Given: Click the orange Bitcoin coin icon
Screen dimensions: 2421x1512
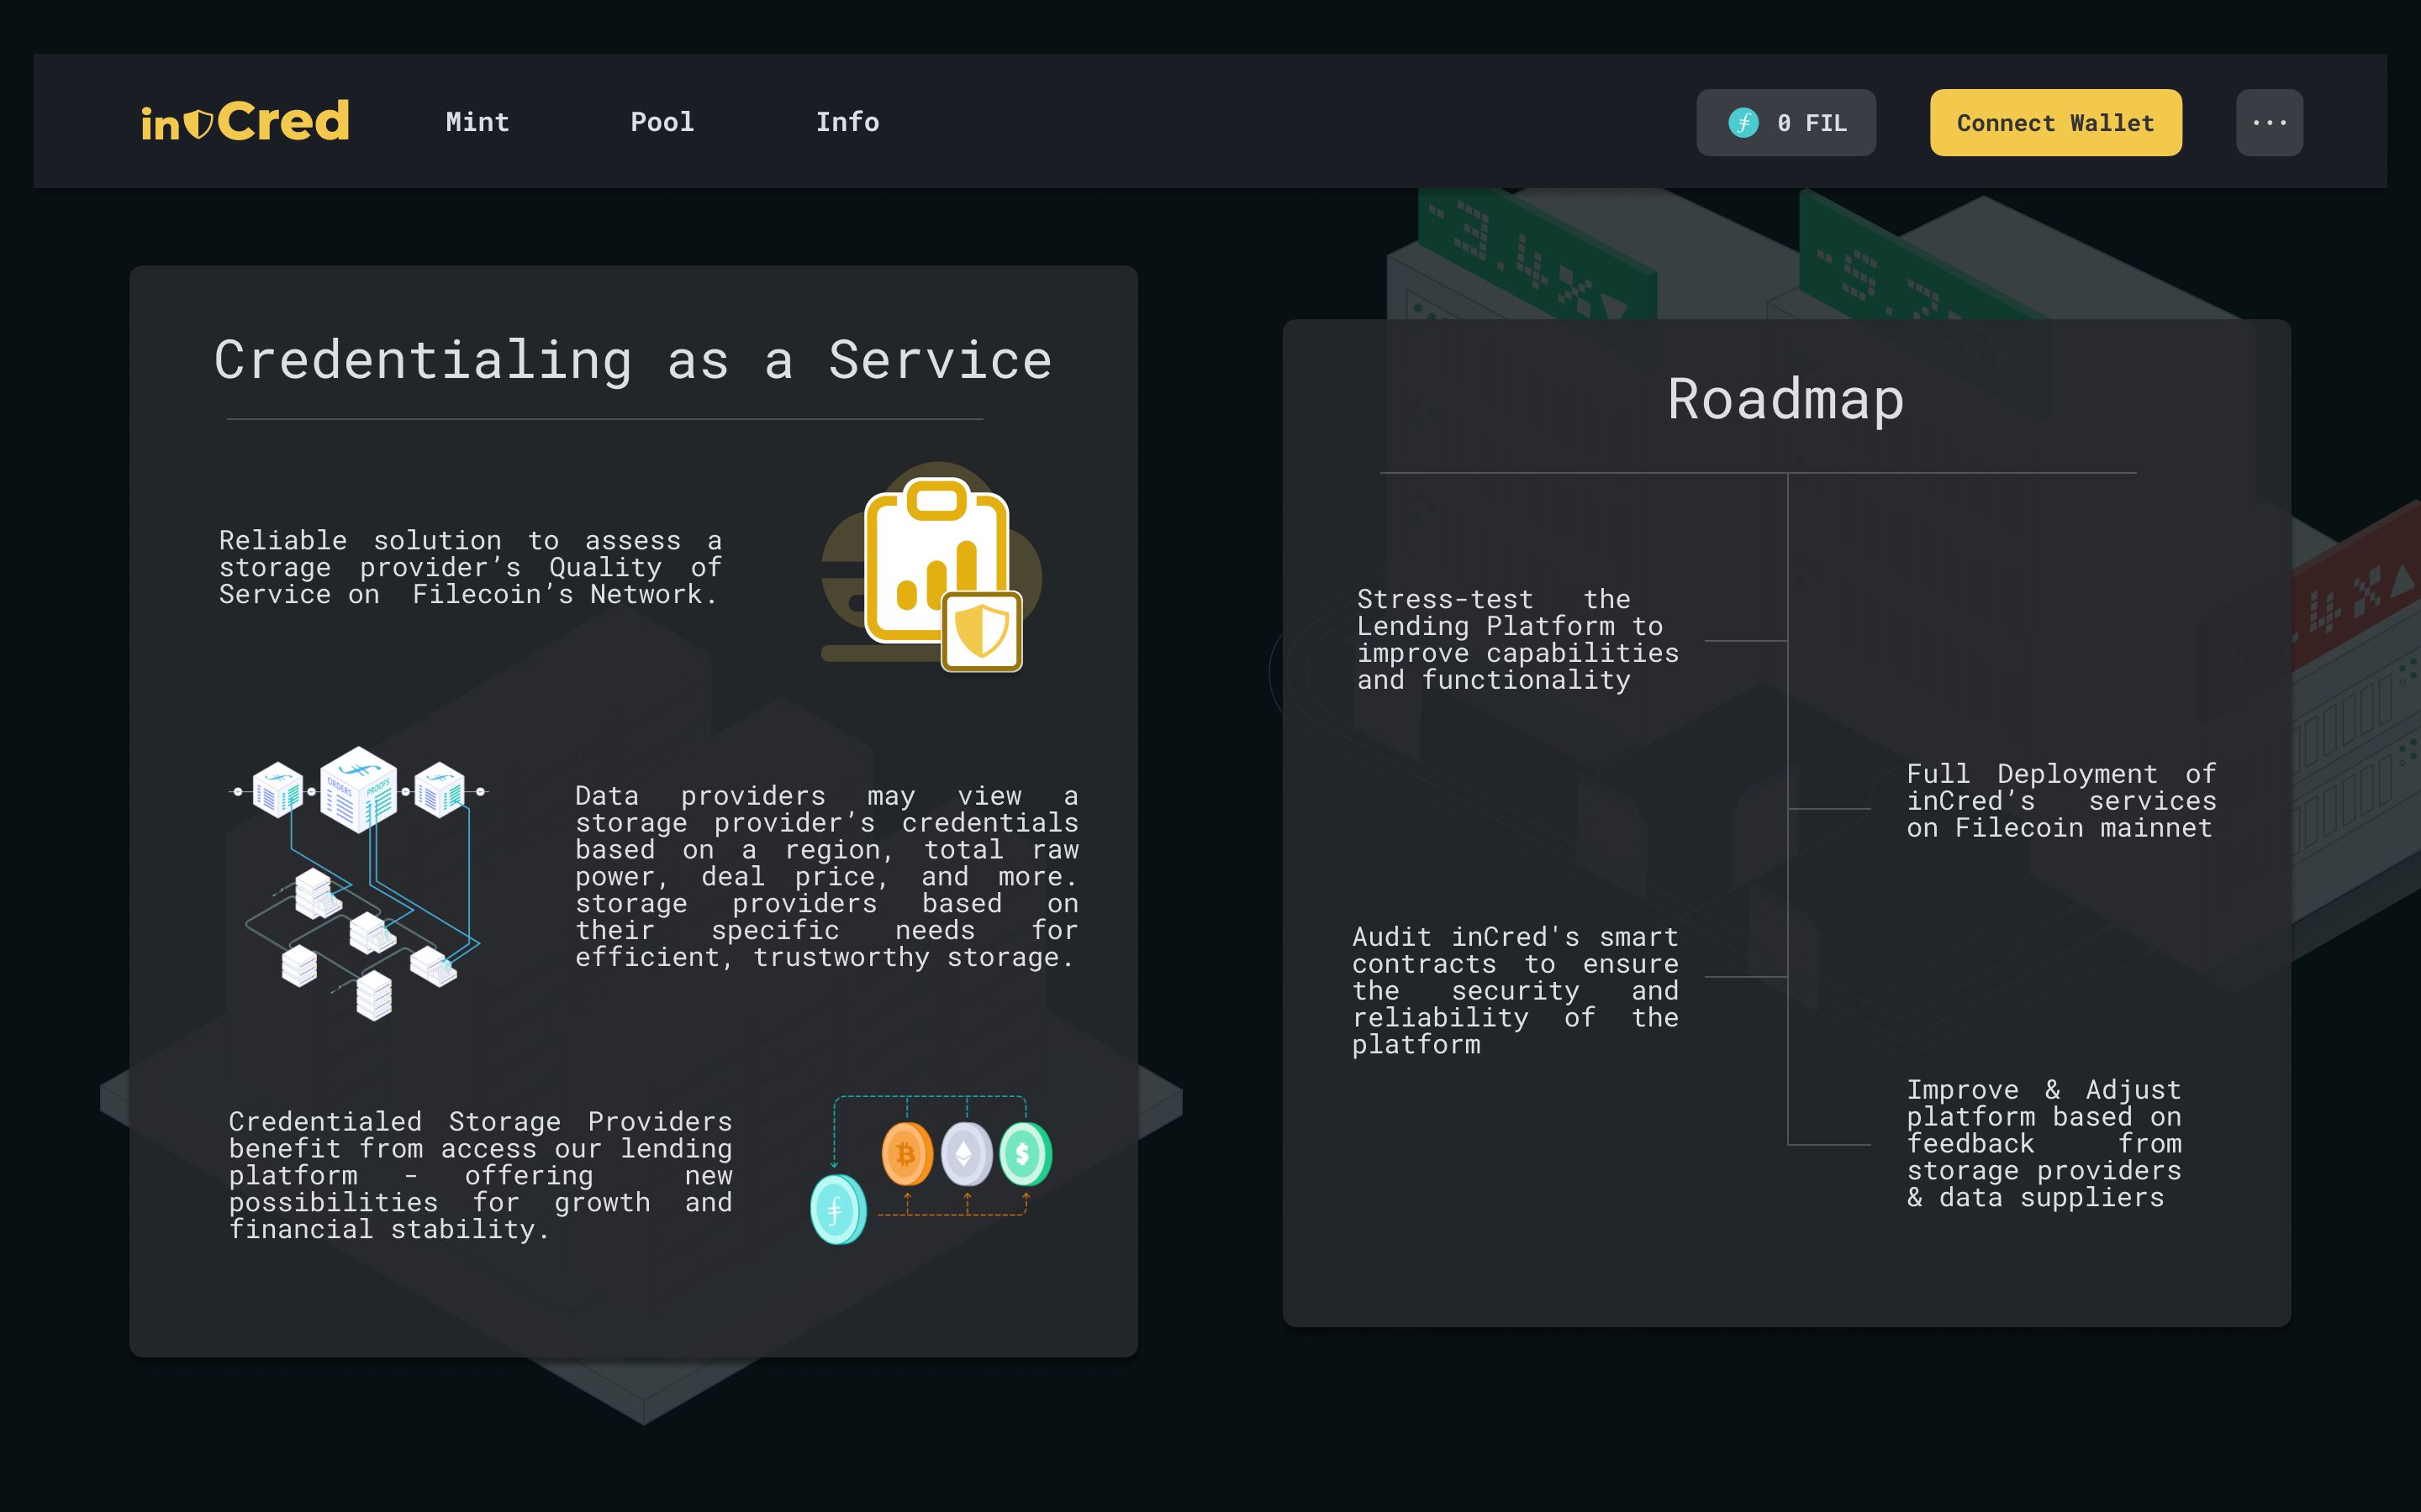Looking at the screenshot, I should tap(906, 1154).
